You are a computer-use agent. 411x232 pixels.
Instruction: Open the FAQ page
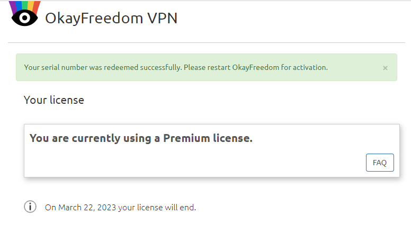[x=380, y=163]
